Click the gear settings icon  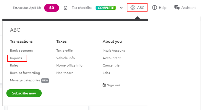[133, 8]
